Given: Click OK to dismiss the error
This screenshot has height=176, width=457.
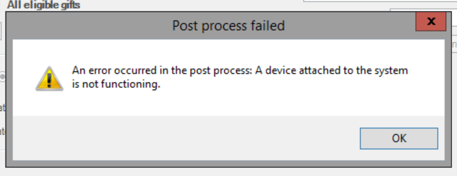Looking at the screenshot, I should pos(399,138).
